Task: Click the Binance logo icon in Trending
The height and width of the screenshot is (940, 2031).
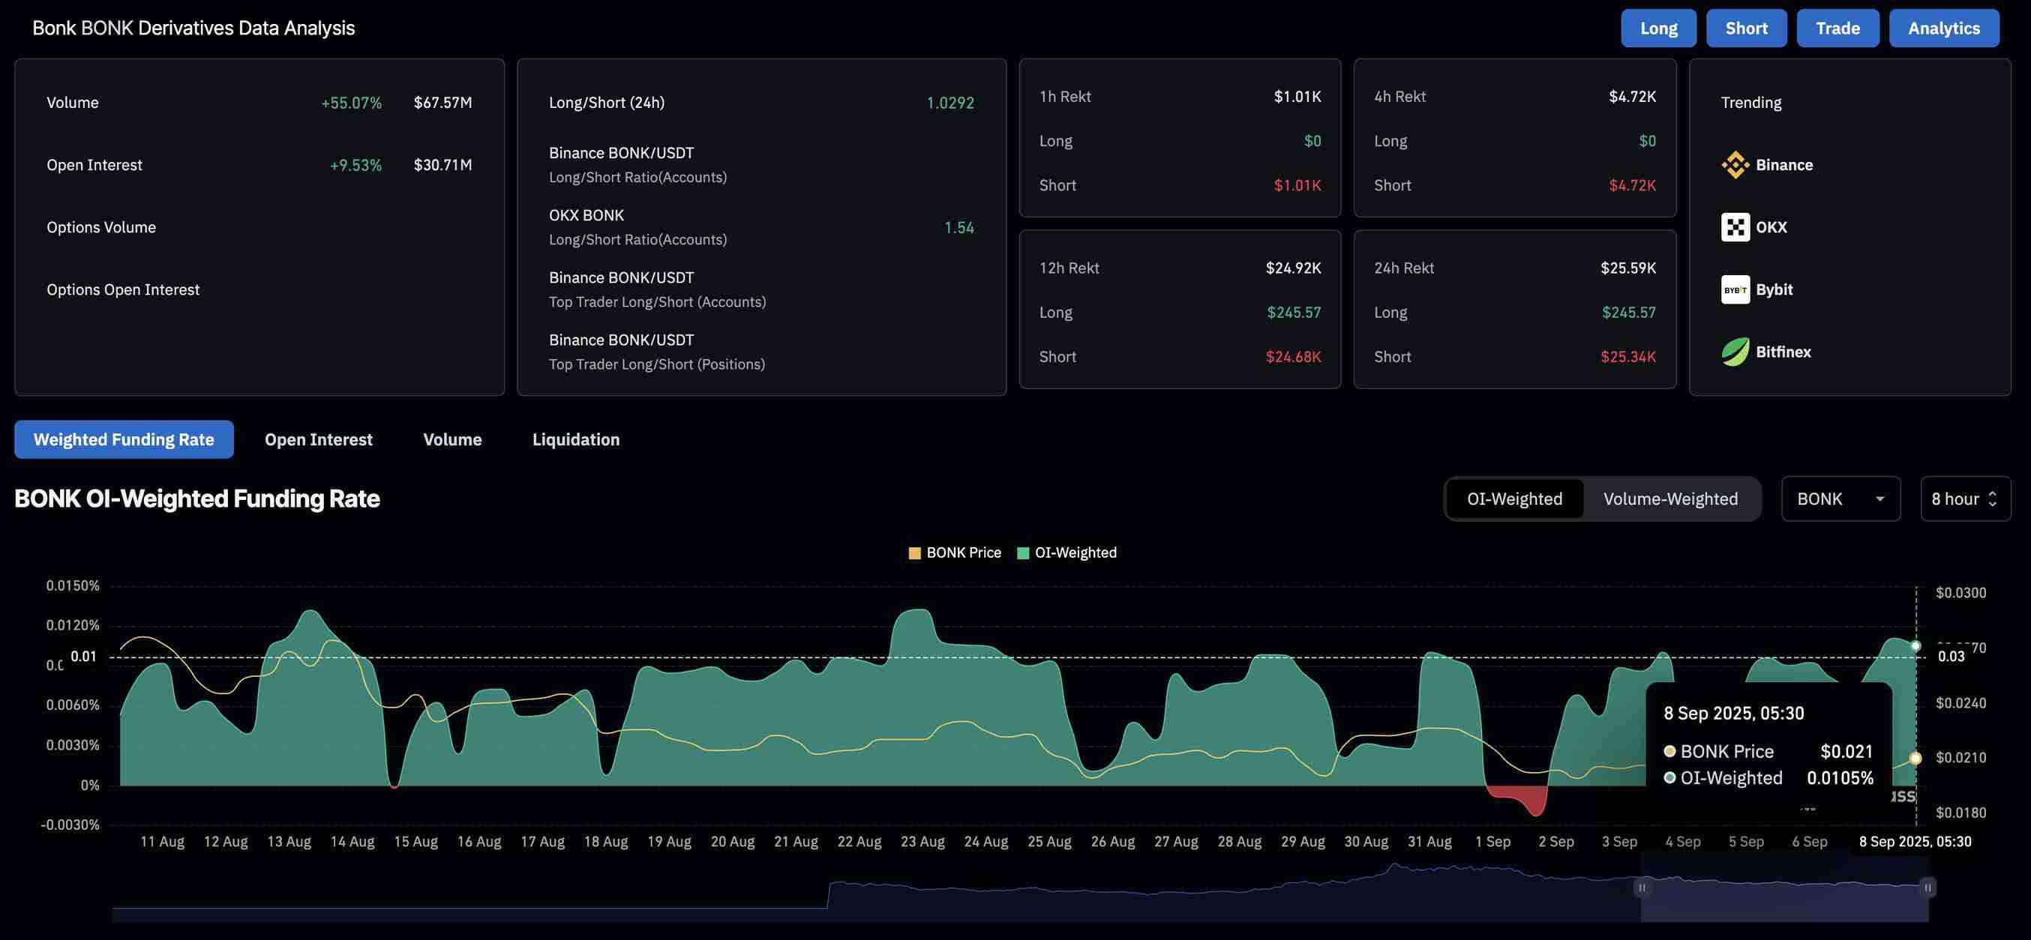Action: coord(1735,165)
